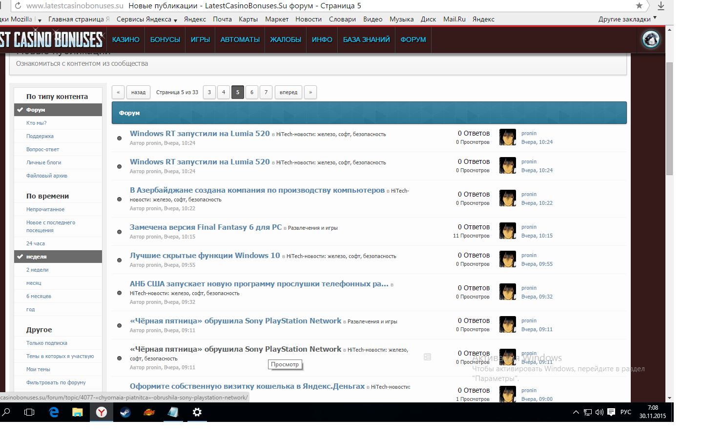Open the browser downloads arrow icon
Viewport: 703px width, 439px height.
click(x=661, y=6)
